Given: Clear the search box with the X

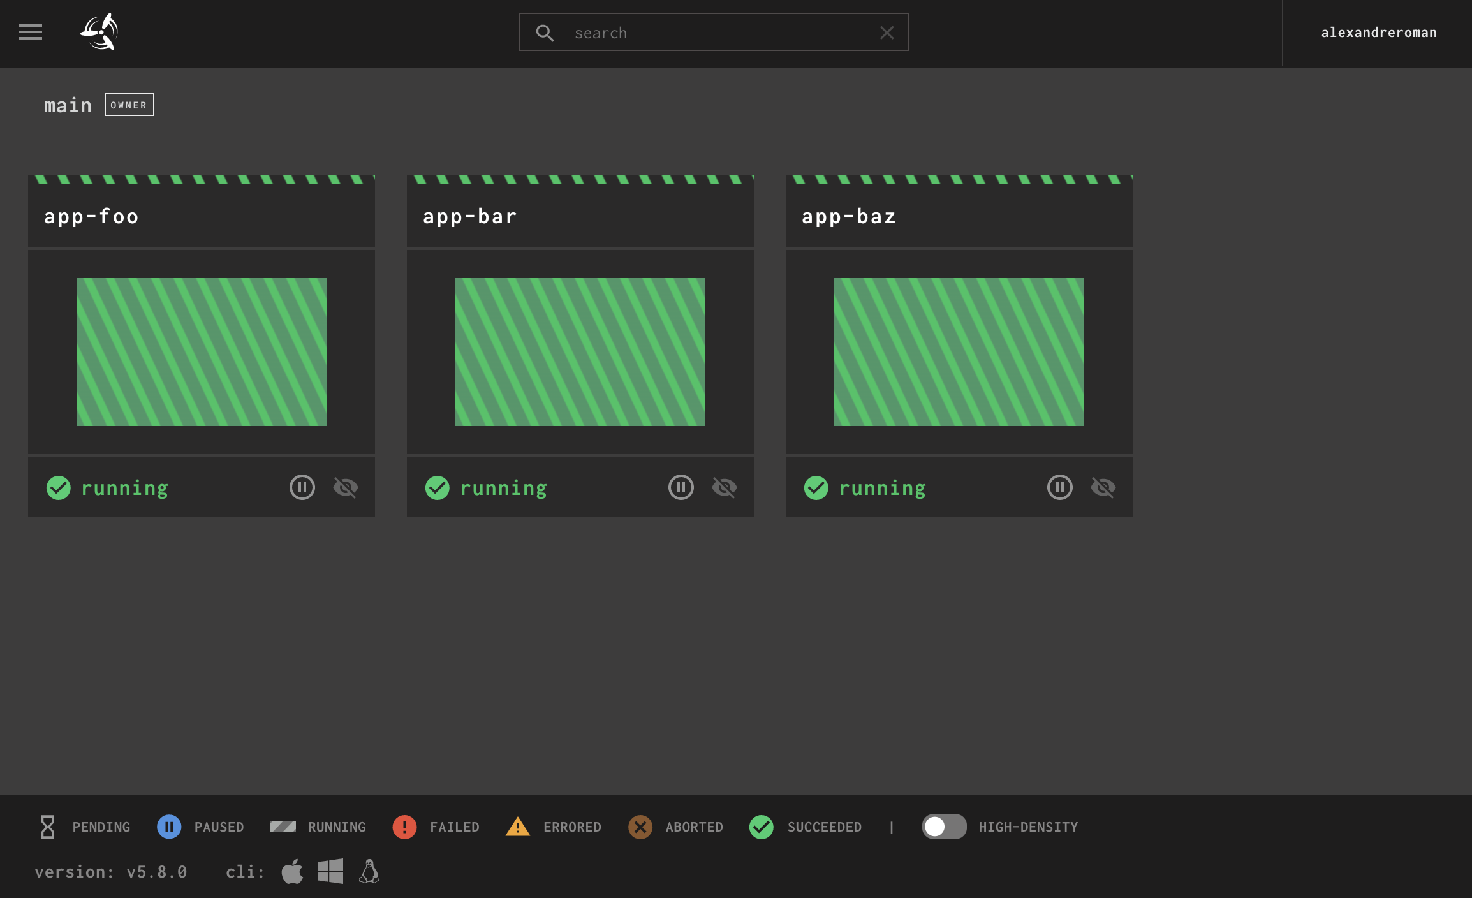Looking at the screenshot, I should 887,33.
